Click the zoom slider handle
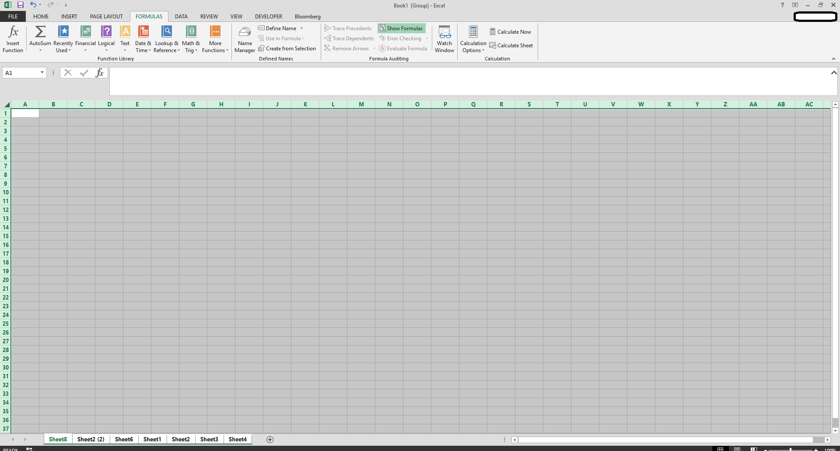The height and width of the screenshot is (451, 840). (791, 449)
